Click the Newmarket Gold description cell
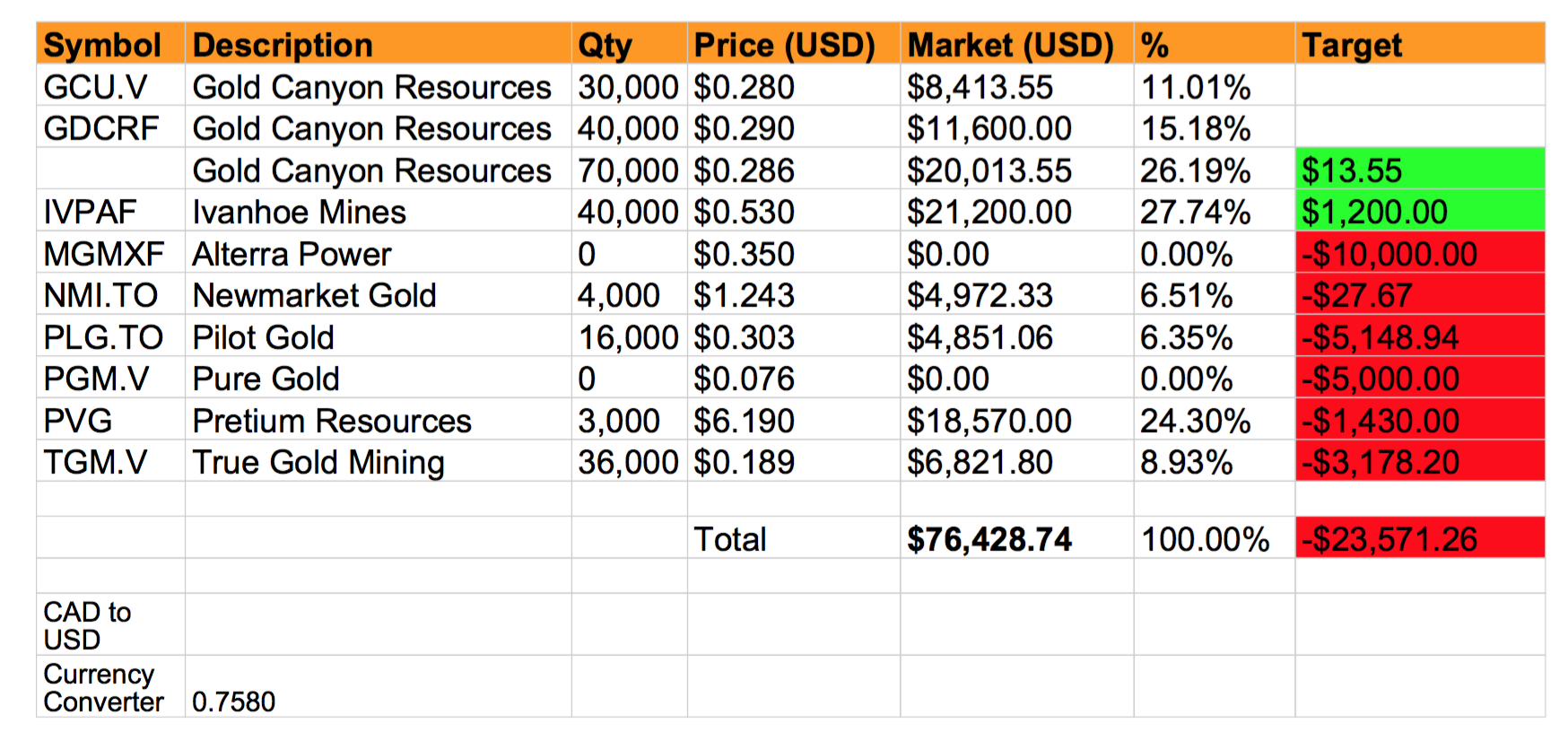 378,293
